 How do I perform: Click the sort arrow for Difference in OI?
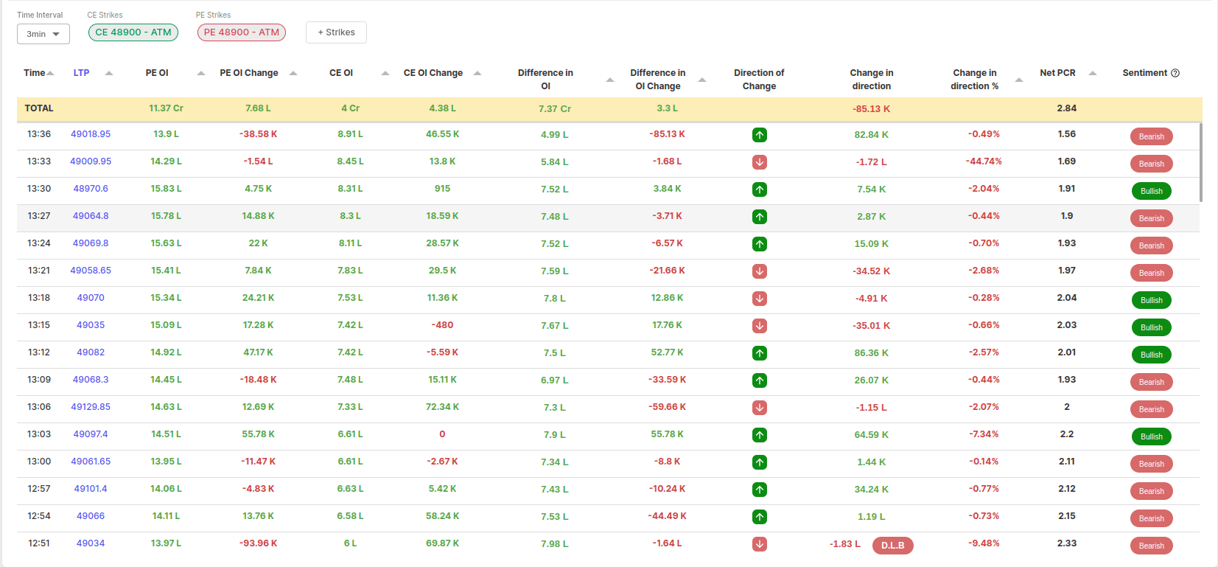(x=610, y=80)
